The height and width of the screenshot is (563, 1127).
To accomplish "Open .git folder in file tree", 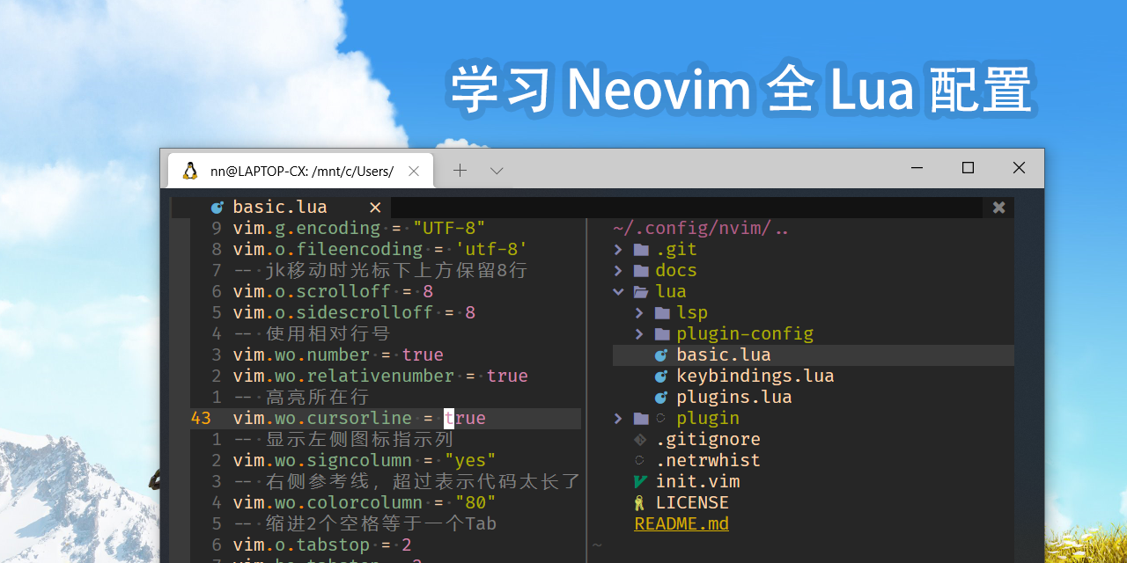I will pyautogui.click(x=676, y=250).
